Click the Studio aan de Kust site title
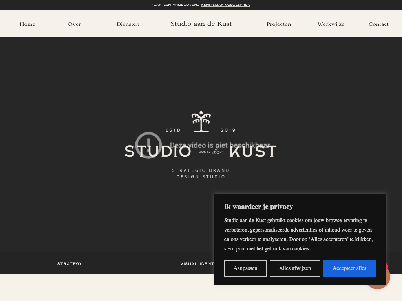This screenshot has width=402, height=301. (x=201, y=24)
